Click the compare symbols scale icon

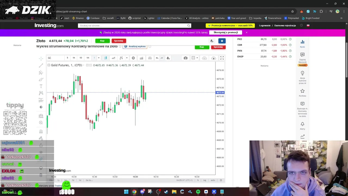150,58
